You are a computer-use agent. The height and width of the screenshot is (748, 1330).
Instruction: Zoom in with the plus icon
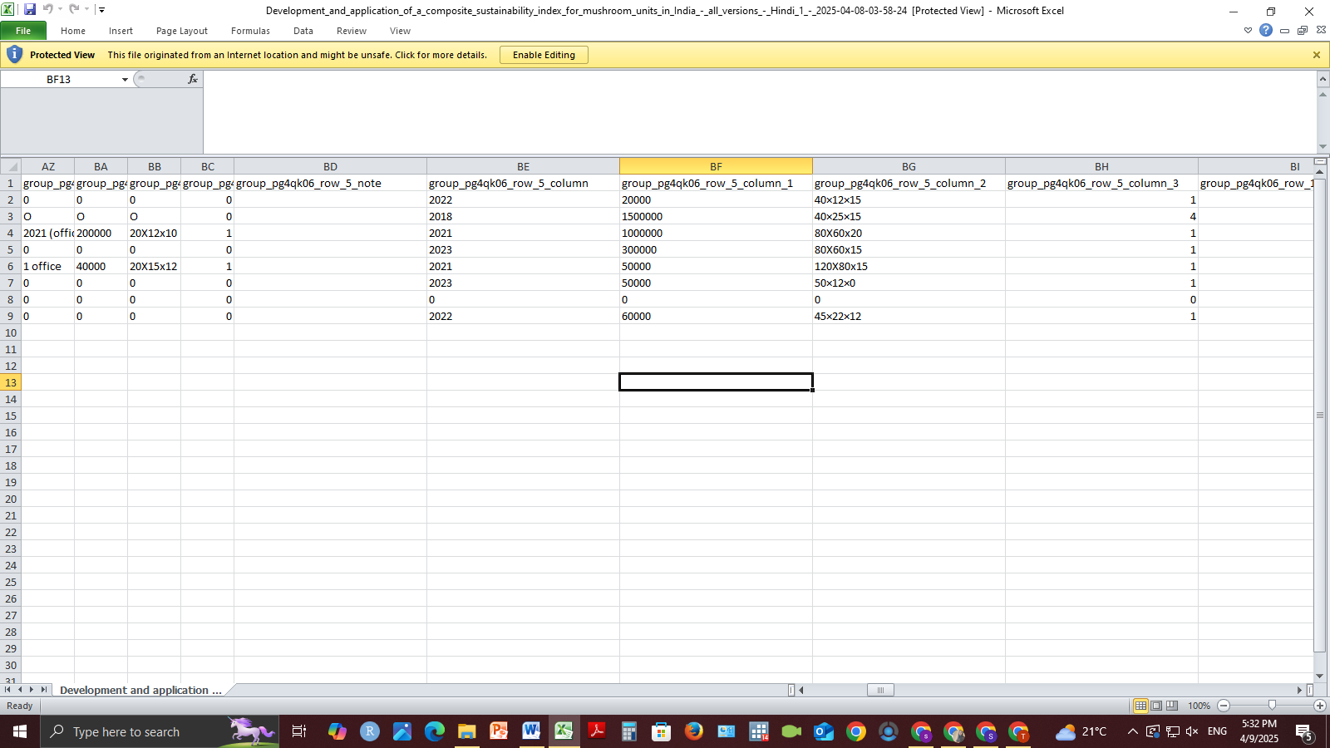point(1319,706)
